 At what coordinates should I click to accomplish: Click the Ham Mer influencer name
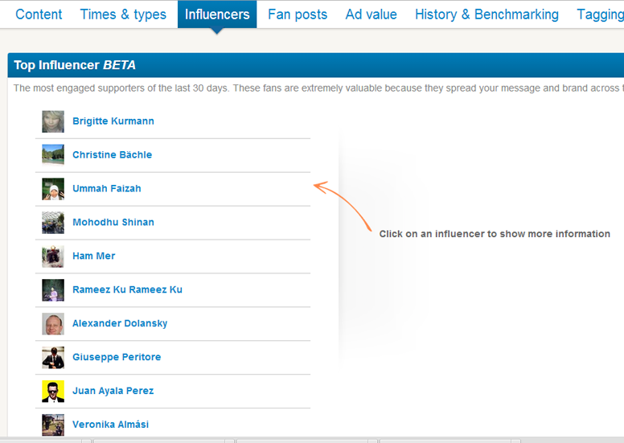(x=94, y=256)
